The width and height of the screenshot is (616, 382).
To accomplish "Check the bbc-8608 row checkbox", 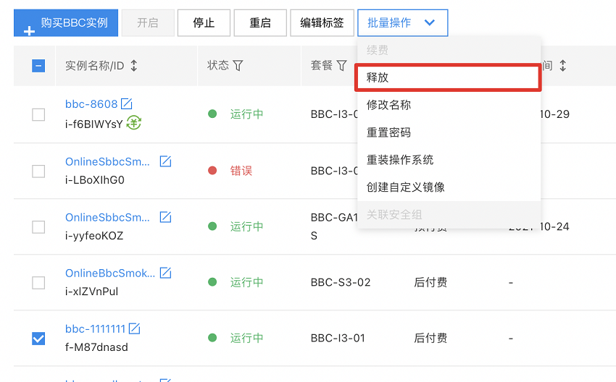I will (38, 114).
